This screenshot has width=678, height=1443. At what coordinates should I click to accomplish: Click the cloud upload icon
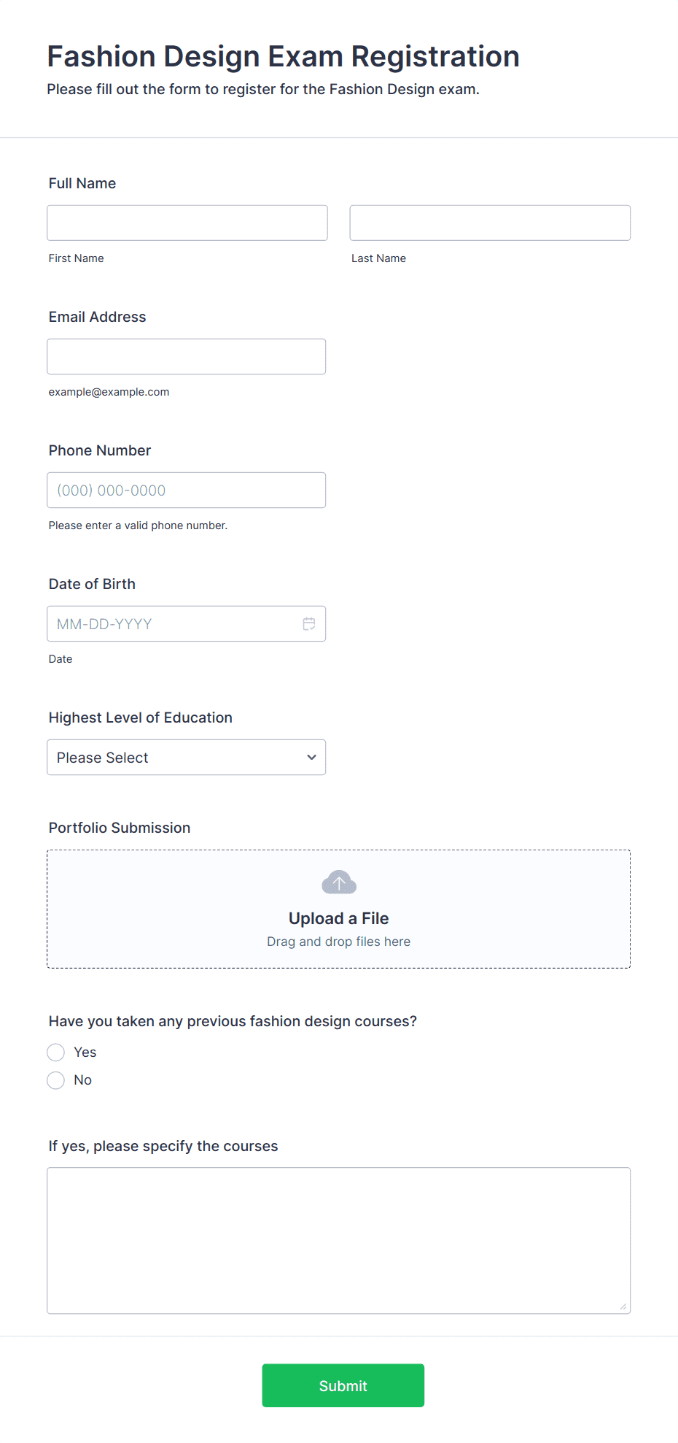click(338, 882)
